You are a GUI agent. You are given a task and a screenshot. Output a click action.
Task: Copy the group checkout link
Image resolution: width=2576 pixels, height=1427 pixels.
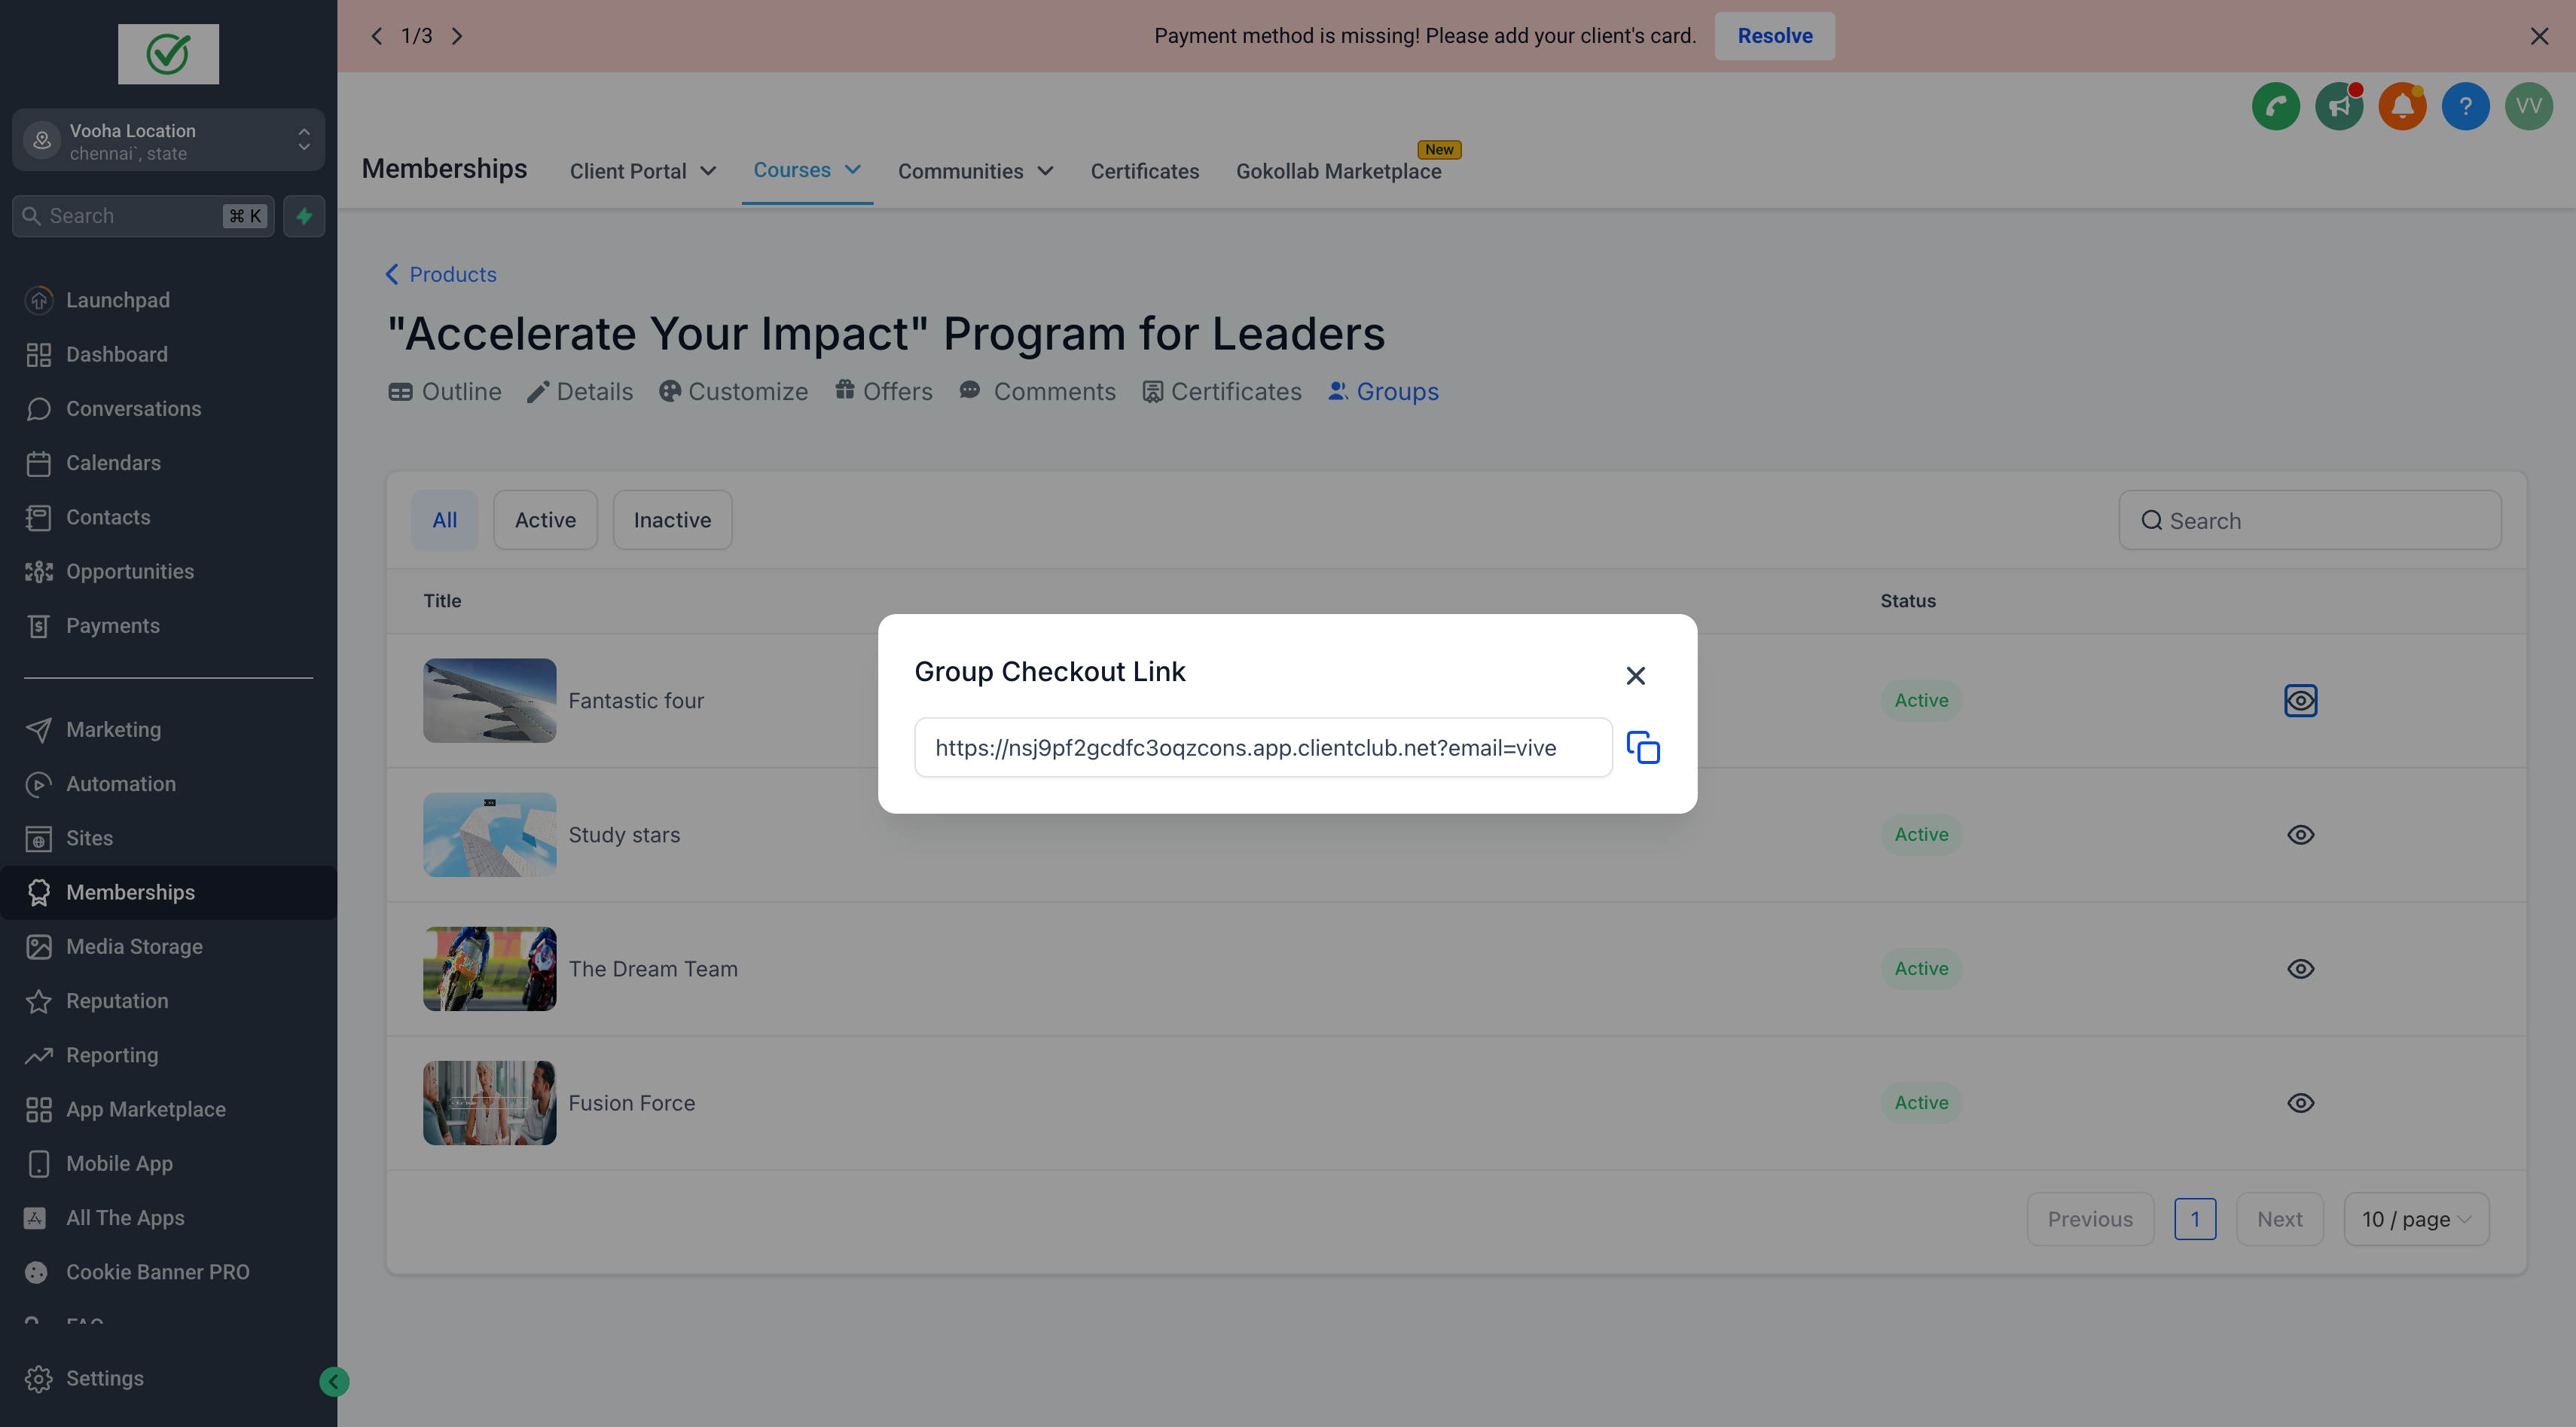coord(1643,747)
